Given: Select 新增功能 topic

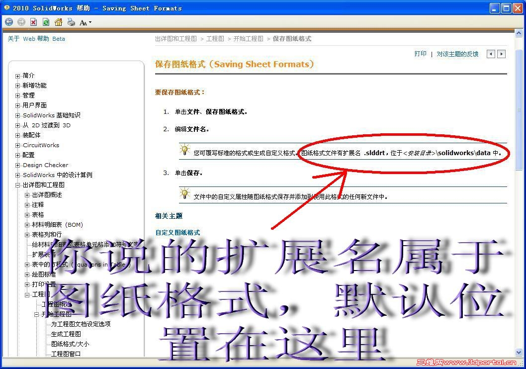Looking at the screenshot, I should (34, 86).
